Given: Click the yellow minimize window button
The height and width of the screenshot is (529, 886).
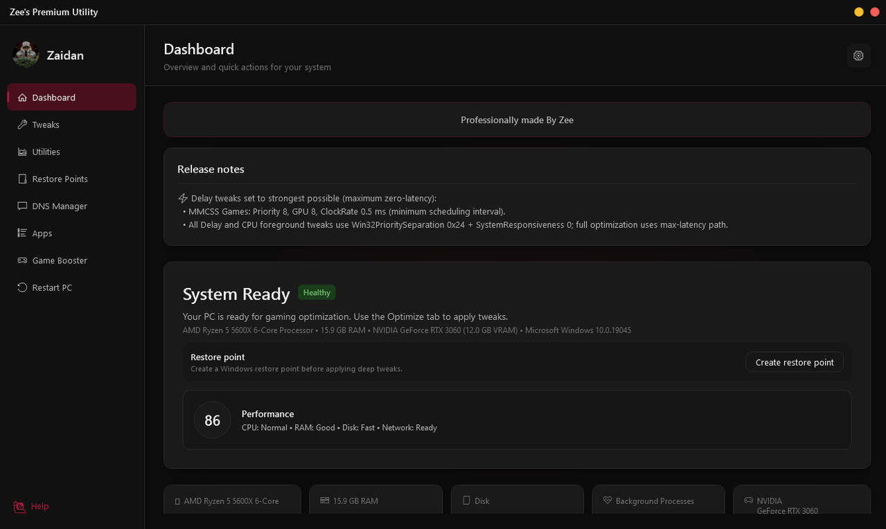Looking at the screenshot, I should click(859, 12).
